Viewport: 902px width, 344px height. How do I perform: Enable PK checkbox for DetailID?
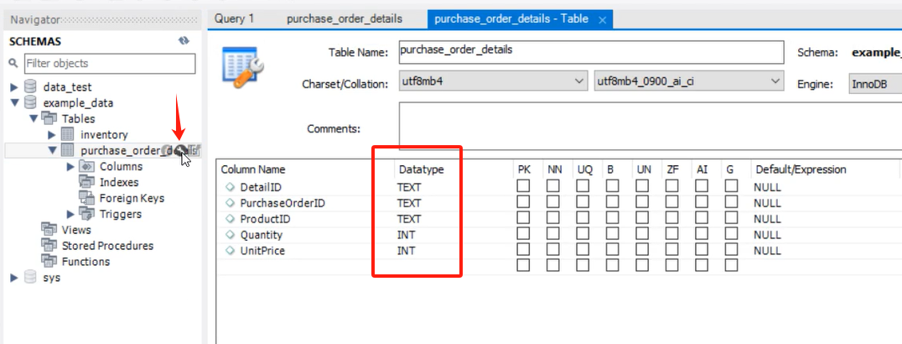click(523, 187)
